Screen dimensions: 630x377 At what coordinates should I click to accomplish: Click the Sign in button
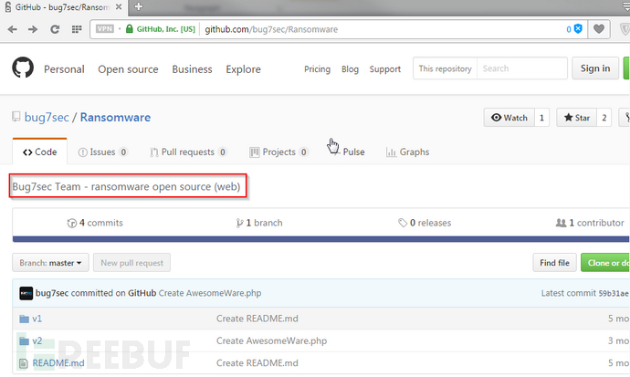tap(595, 68)
